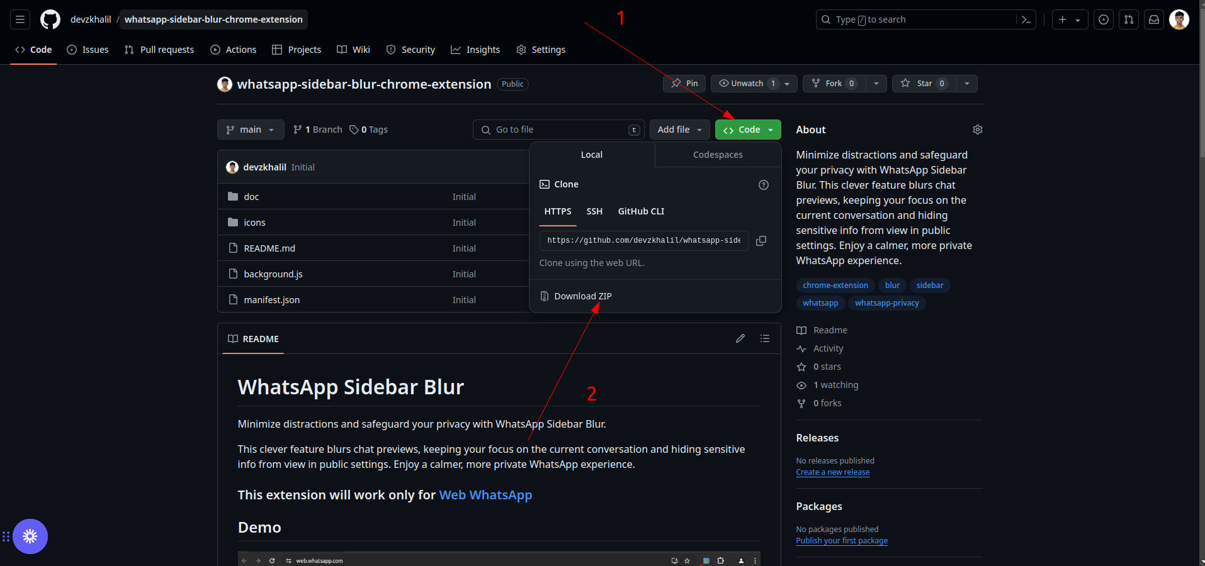Click the whatsapp-privacy topic tag
This screenshot has width=1205, height=566.
click(886, 303)
